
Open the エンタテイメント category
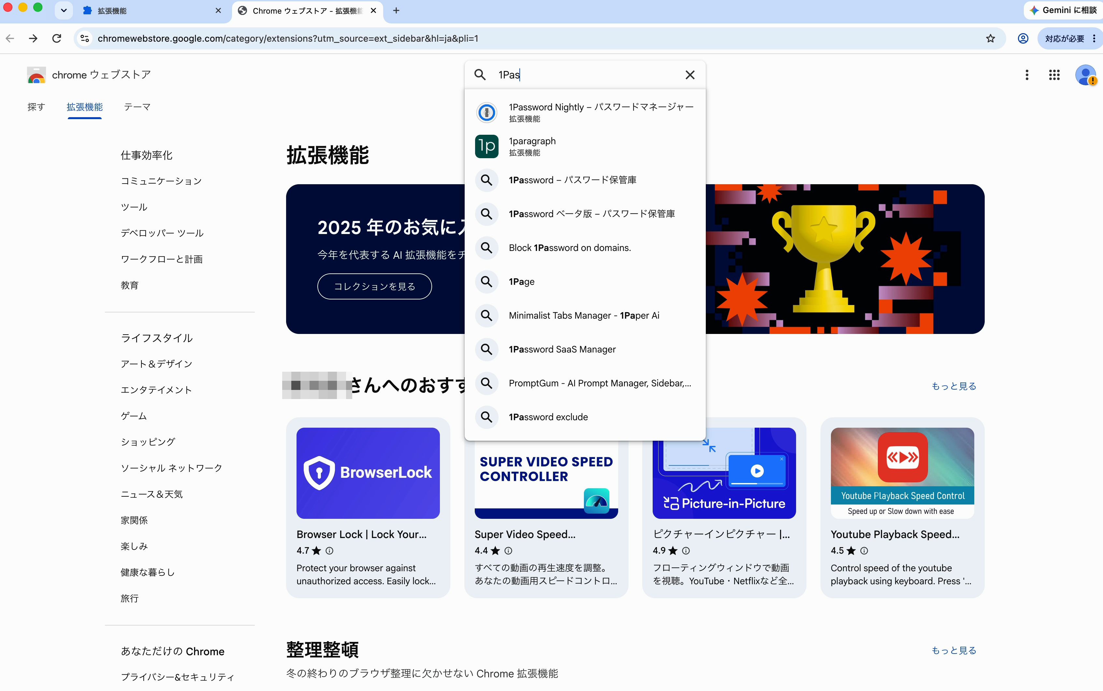point(156,390)
